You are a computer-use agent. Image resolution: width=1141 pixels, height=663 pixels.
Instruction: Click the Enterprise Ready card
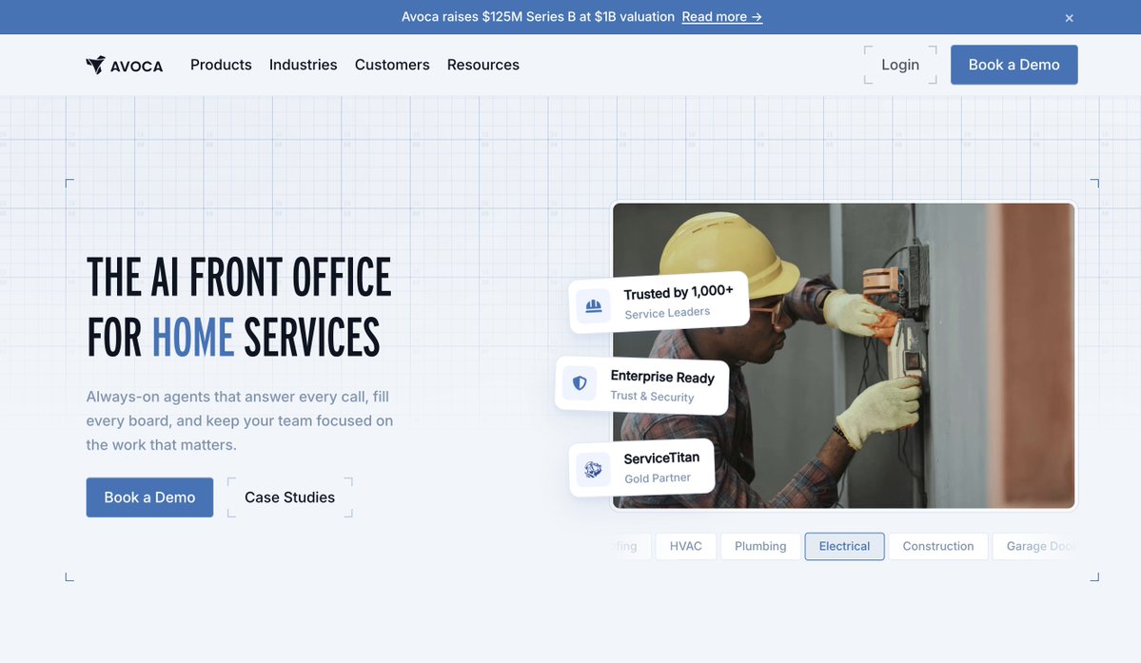[x=641, y=385]
